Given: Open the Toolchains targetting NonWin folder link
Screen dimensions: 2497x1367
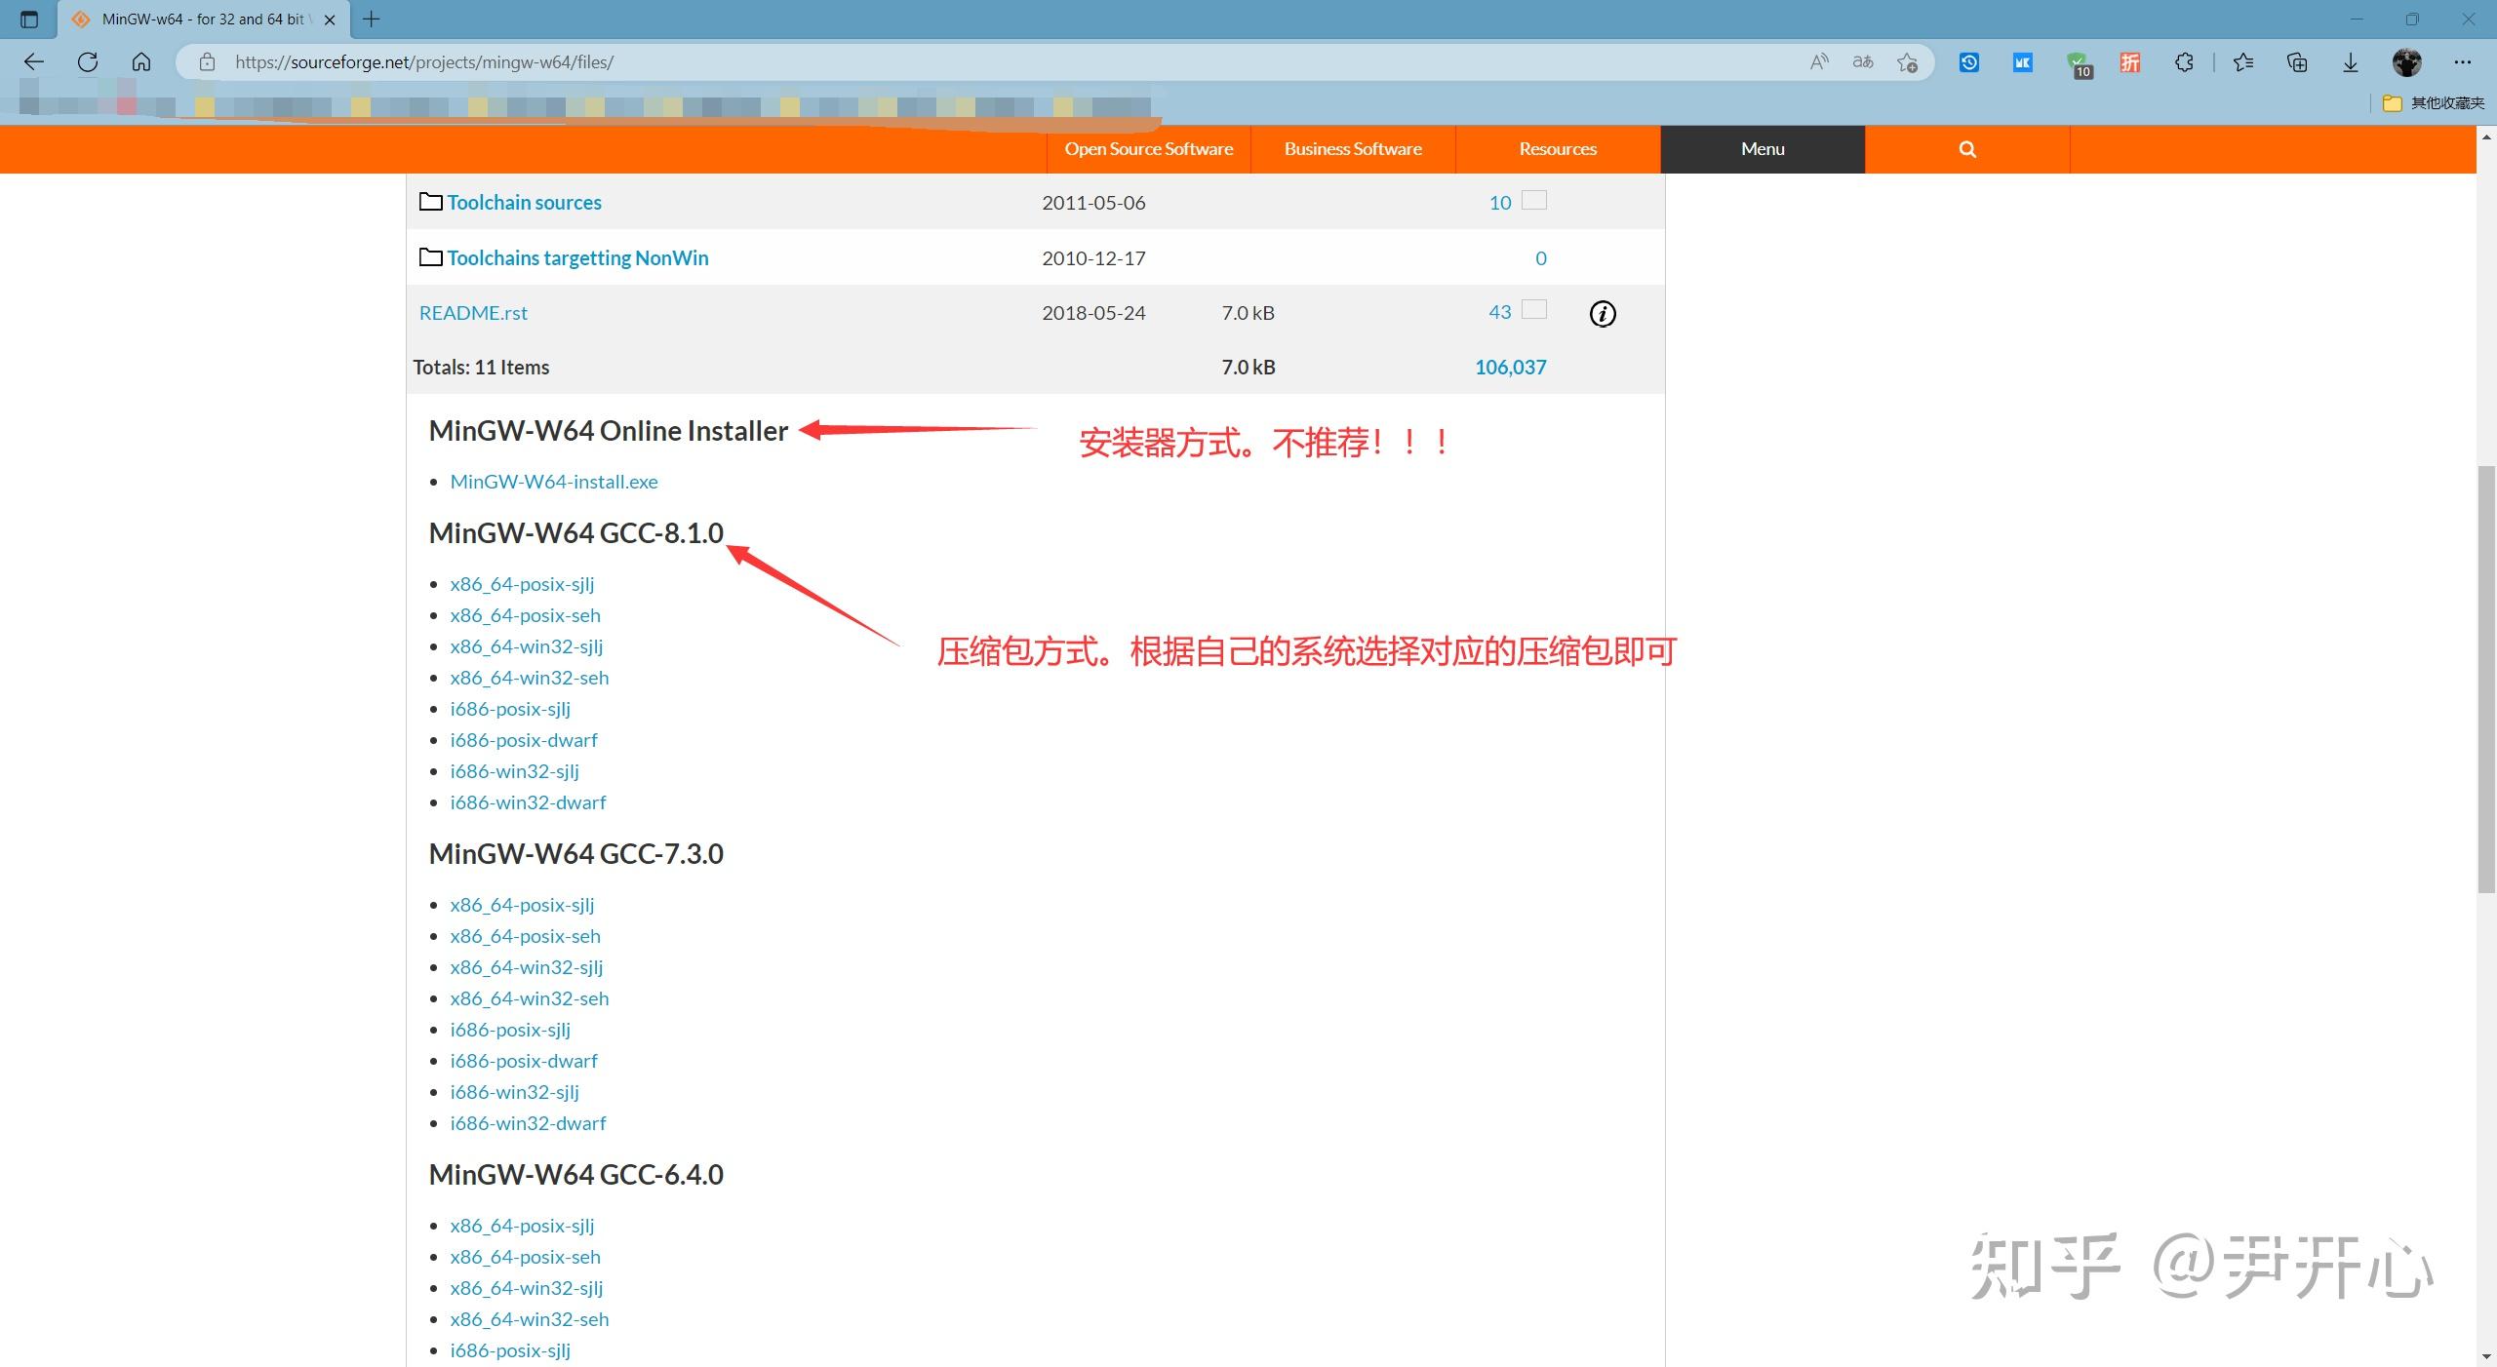Looking at the screenshot, I should pyautogui.click(x=577, y=258).
